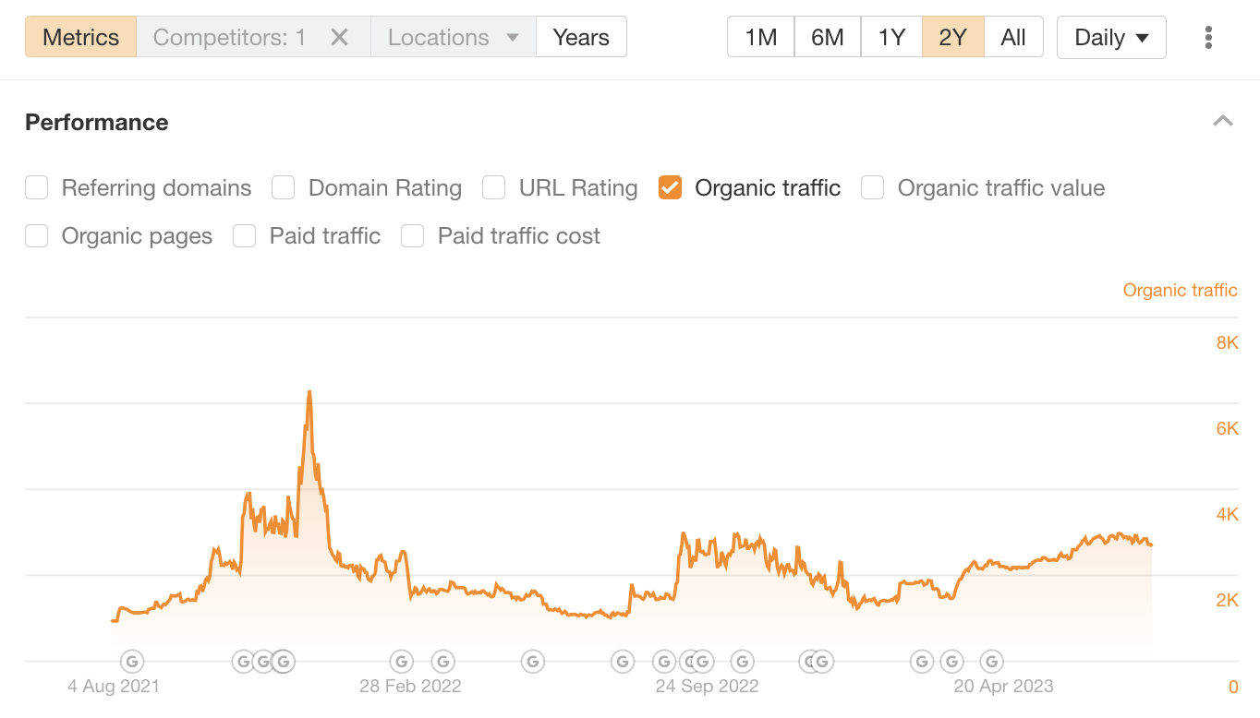Remove the competitor using the X icon
The height and width of the screenshot is (718, 1260).
(339, 37)
